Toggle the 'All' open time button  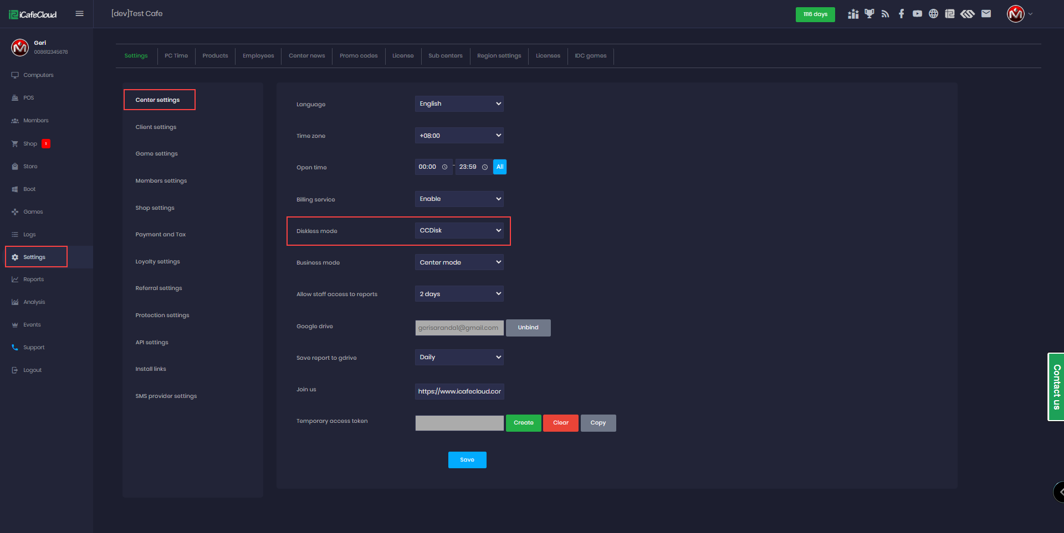point(499,167)
